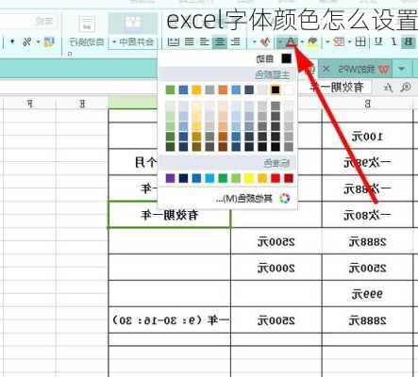Image resolution: width=418 pixels, height=377 pixels.
Task: Pick the theme orange swatch in top row
Action: click(223, 90)
